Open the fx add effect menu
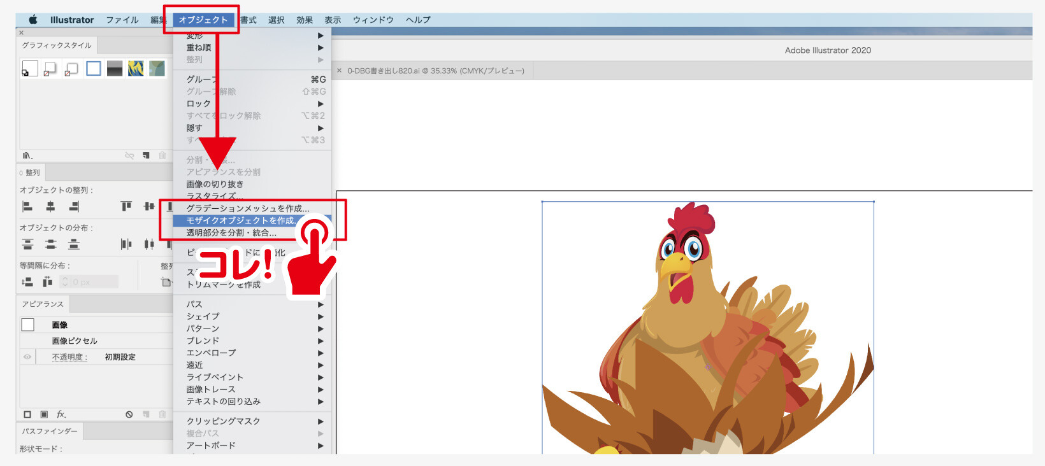Image resolution: width=1045 pixels, height=466 pixels. coord(61,414)
